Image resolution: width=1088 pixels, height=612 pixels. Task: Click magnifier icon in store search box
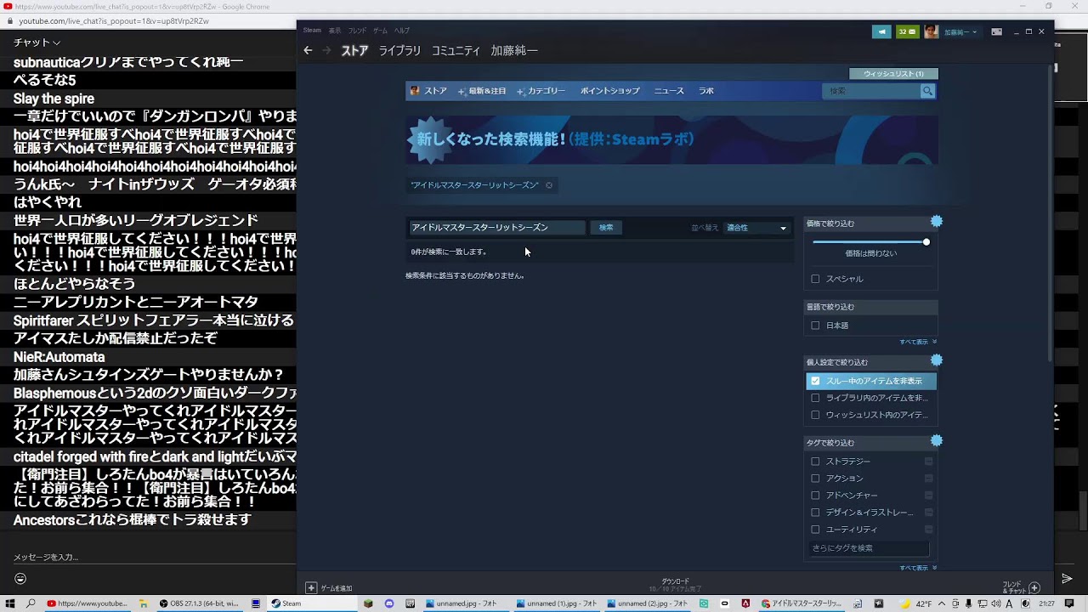[927, 91]
